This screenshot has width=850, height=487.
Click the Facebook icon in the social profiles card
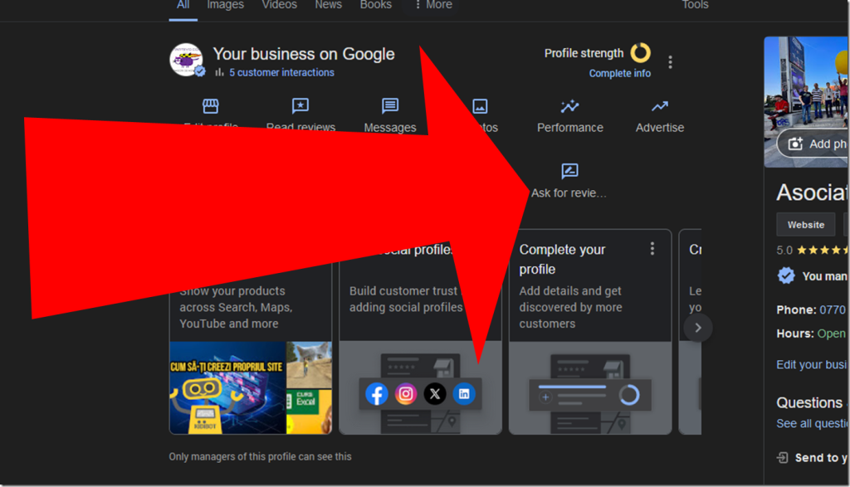(x=377, y=394)
